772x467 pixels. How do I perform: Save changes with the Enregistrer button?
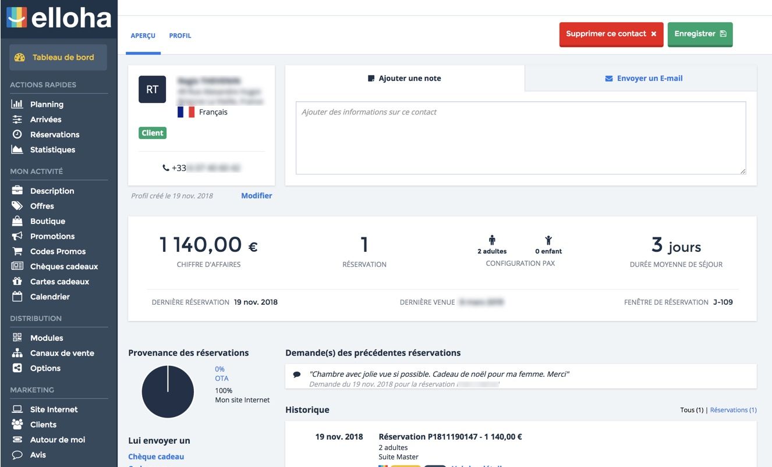[700, 33]
